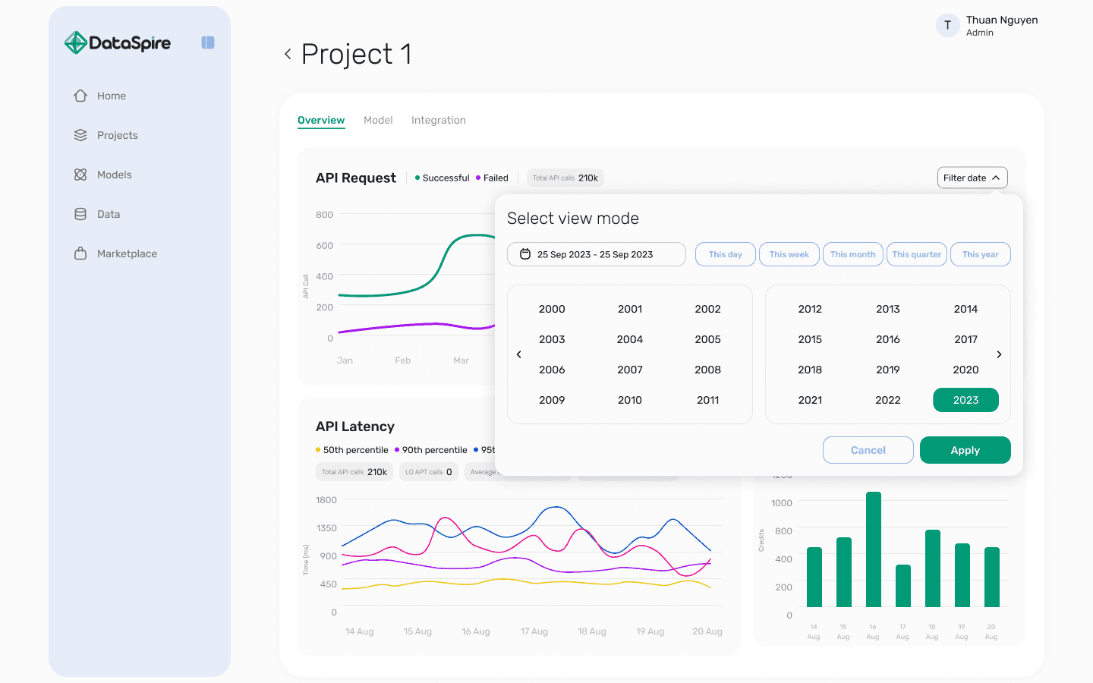Select year 2007
Screen dimensions: 1093x683
tap(630, 370)
